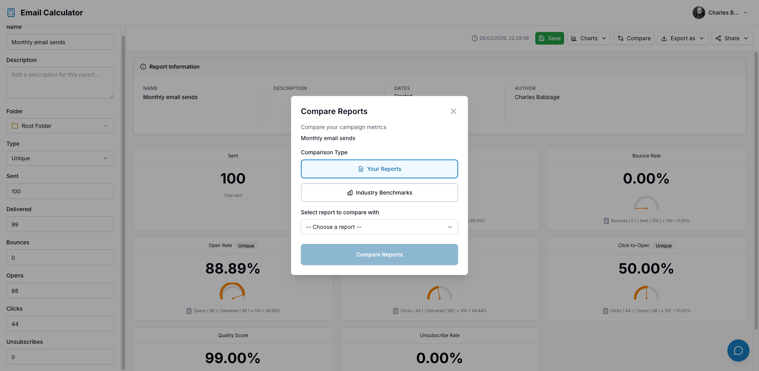Click the Email Calculator app logo icon

11,12
